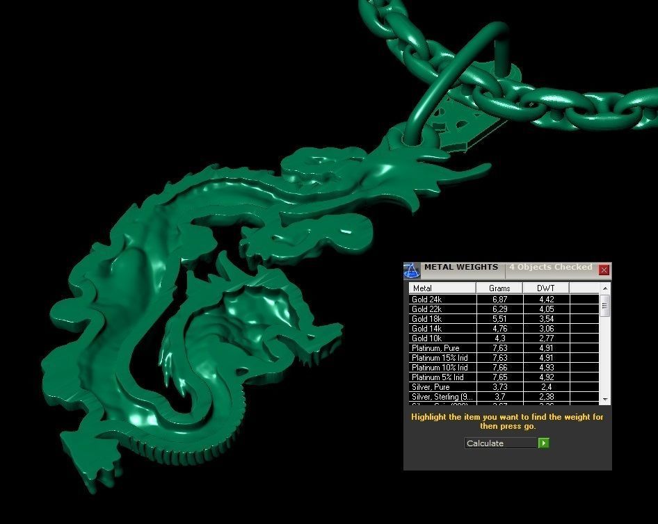This screenshot has width=658, height=524.
Task: Click the 2,38 DWT value for Silver Sterling
Action: tap(547, 397)
